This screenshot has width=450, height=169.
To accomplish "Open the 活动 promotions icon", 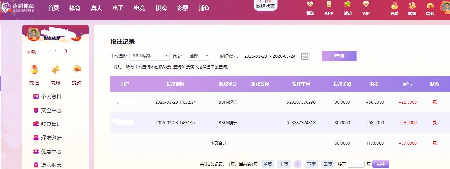I will tap(347, 4).
